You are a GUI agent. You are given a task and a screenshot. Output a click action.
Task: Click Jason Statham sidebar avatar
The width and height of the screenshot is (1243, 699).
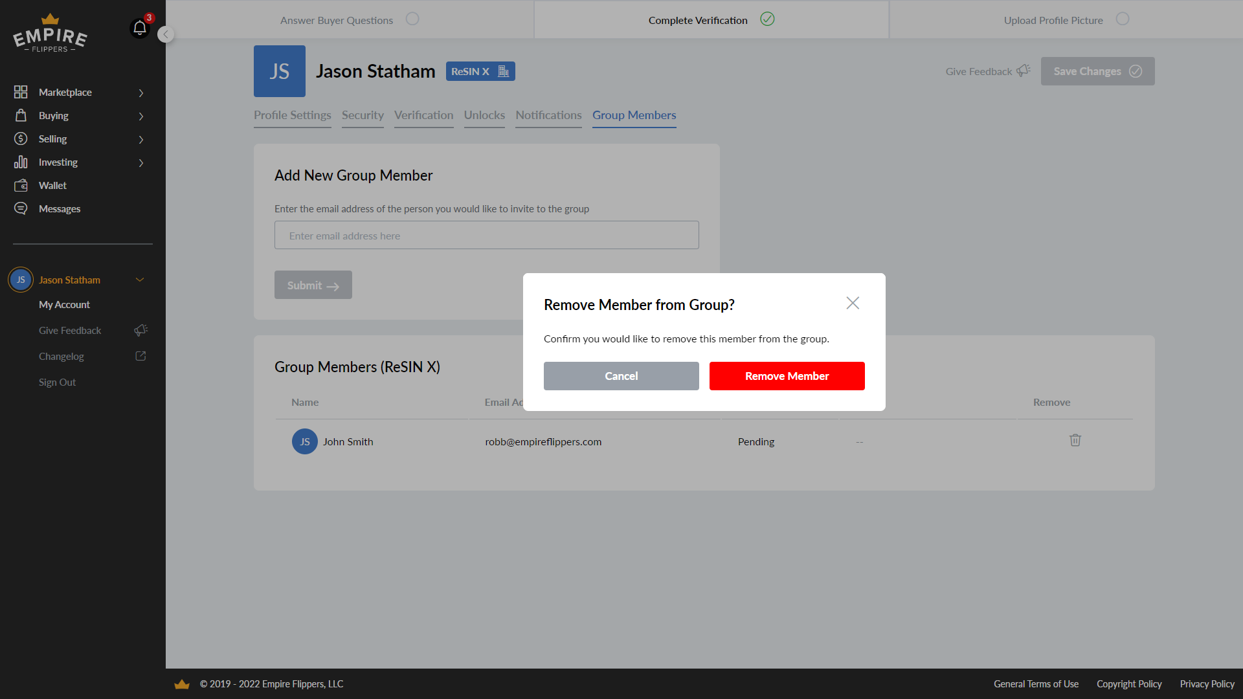pyautogui.click(x=21, y=280)
